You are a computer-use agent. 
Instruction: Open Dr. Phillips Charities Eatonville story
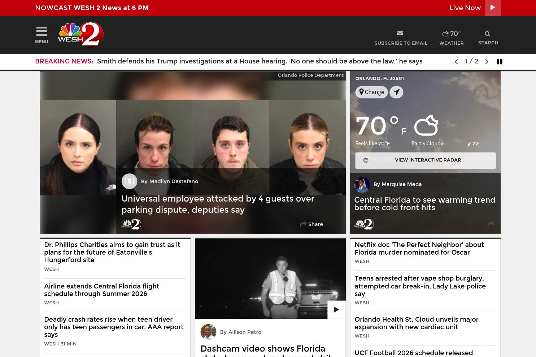click(112, 252)
